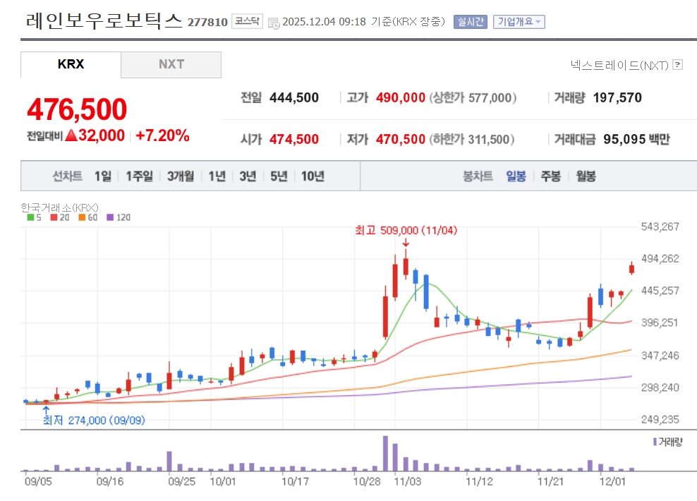Click the purple 120-day moving average swatch
The image size is (697, 501).
[x=110, y=217]
